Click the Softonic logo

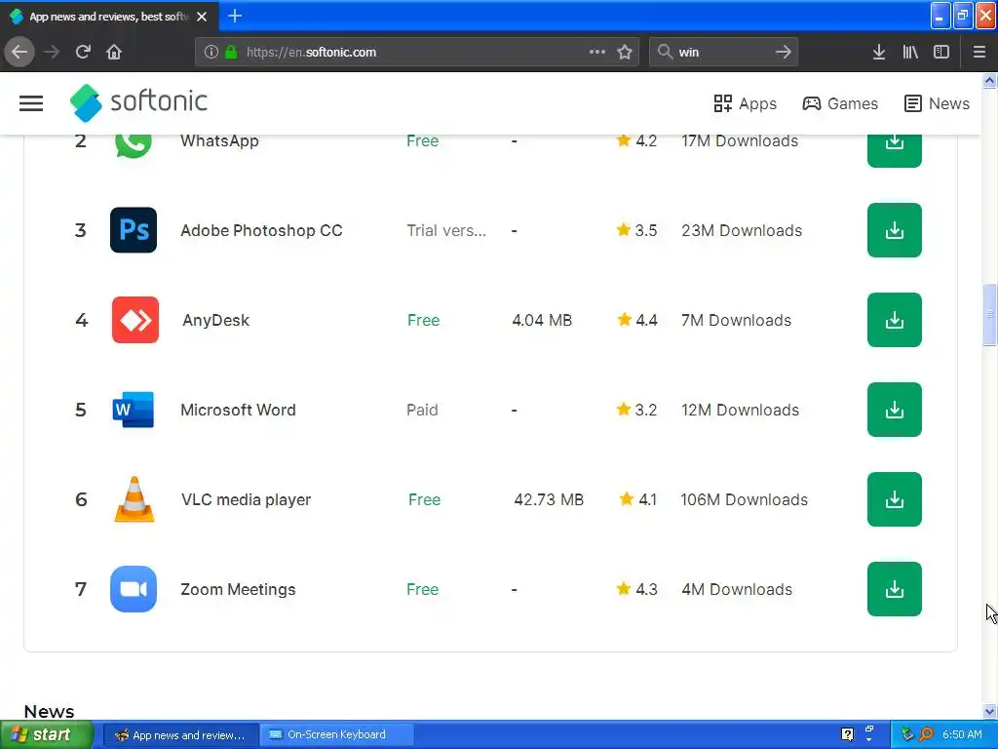pyautogui.click(x=138, y=101)
